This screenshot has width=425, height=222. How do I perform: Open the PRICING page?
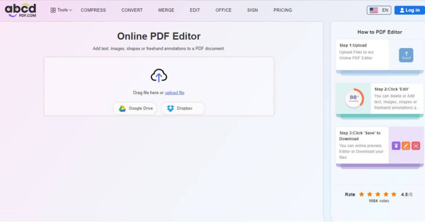pyautogui.click(x=283, y=10)
